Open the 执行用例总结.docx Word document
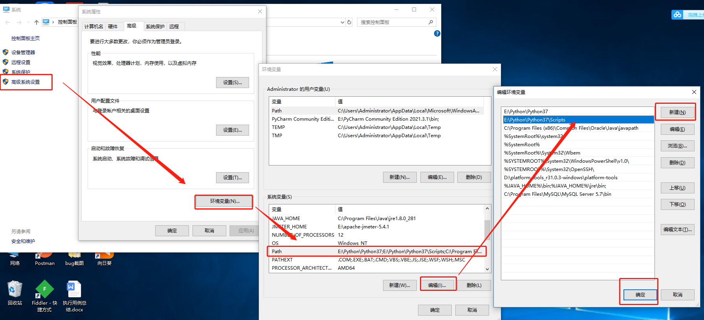 point(74,290)
